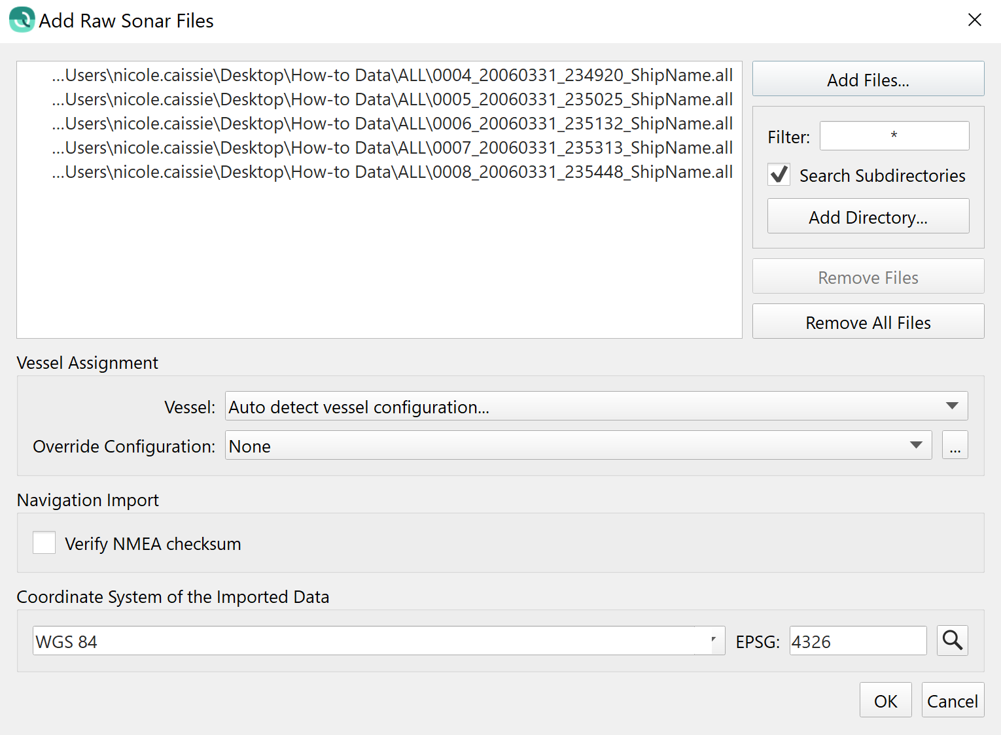Open the override configuration browse ellipsis button
Screen dimensions: 1001x735
955,445
